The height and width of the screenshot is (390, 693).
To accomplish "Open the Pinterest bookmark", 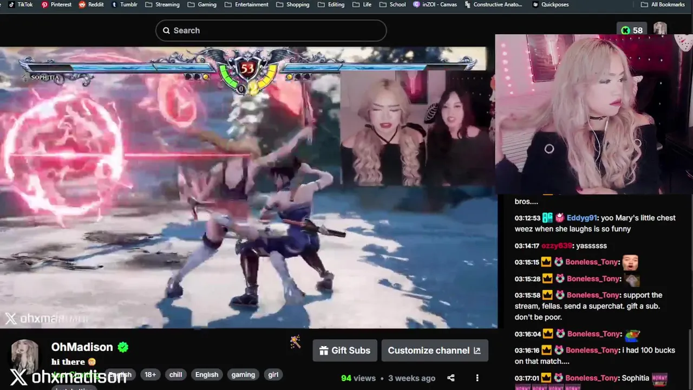I will [x=56, y=4].
